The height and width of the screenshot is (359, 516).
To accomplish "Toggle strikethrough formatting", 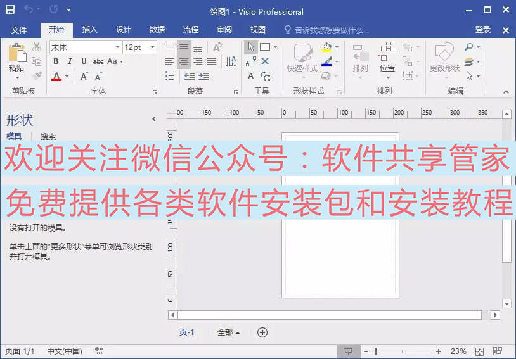I will pos(98,61).
